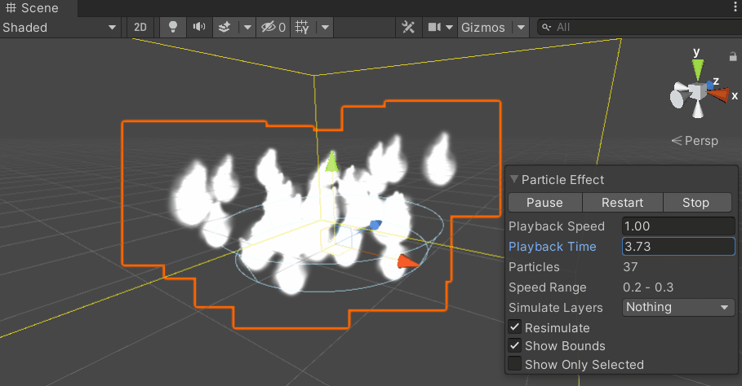Collapse the Particle Effect panel
The image size is (742, 386).
514,179
